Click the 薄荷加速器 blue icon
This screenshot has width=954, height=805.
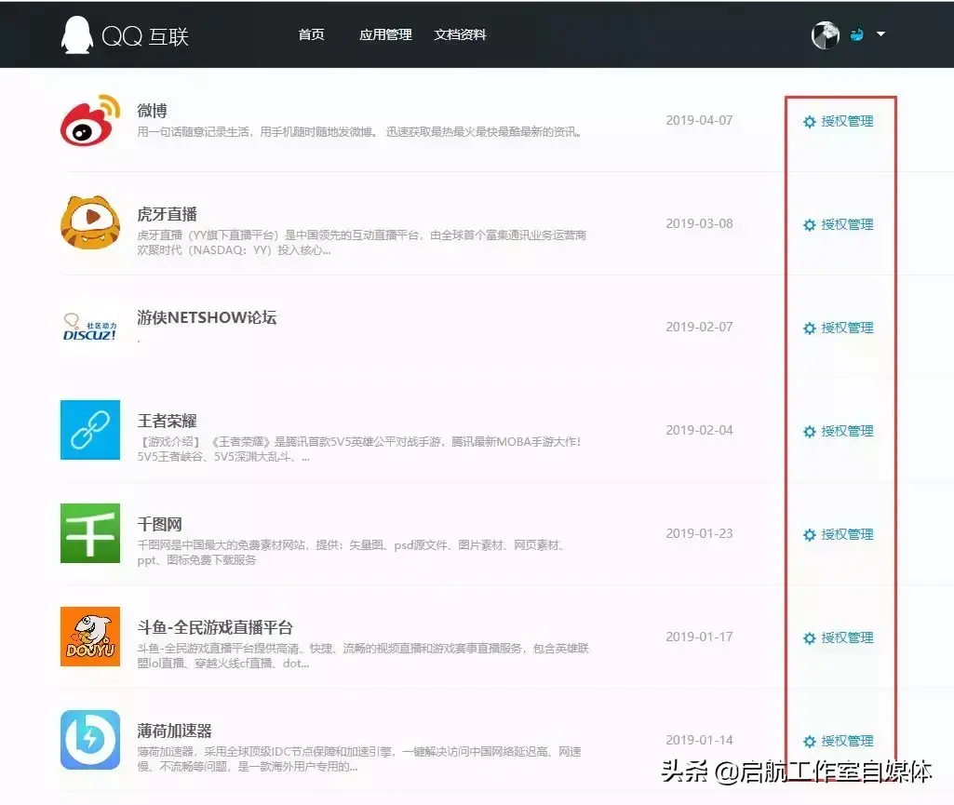pos(90,740)
